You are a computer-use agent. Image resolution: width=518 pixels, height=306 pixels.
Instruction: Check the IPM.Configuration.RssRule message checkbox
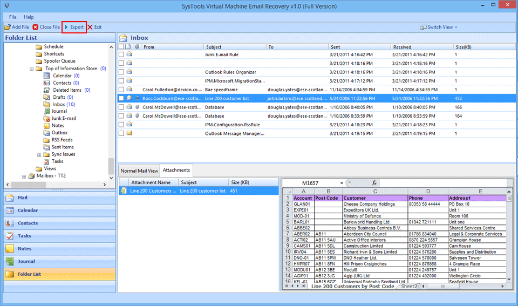pos(121,125)
